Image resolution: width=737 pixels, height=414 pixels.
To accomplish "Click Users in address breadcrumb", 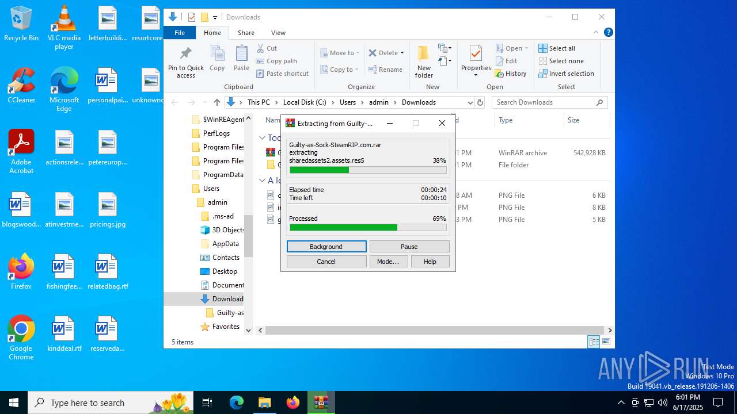I will [348, 102].
